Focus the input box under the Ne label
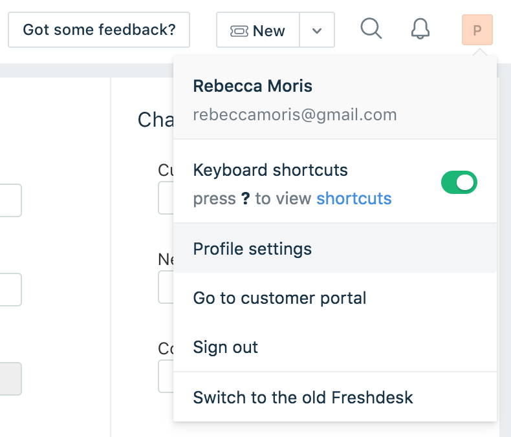 coord(166,287)
